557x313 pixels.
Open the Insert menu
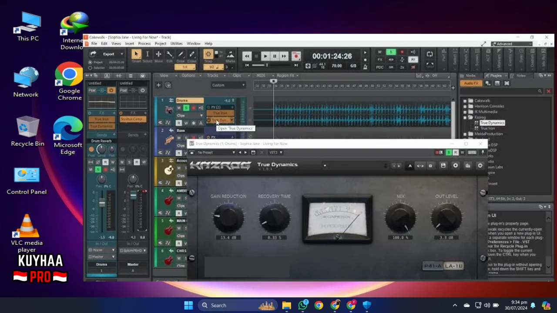pos(130,43)
